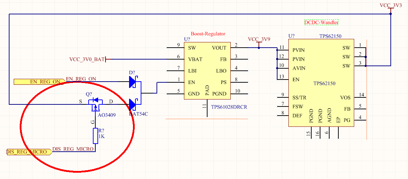Click the VOUT pin 2
408x179 pixels.
[239, 48]
